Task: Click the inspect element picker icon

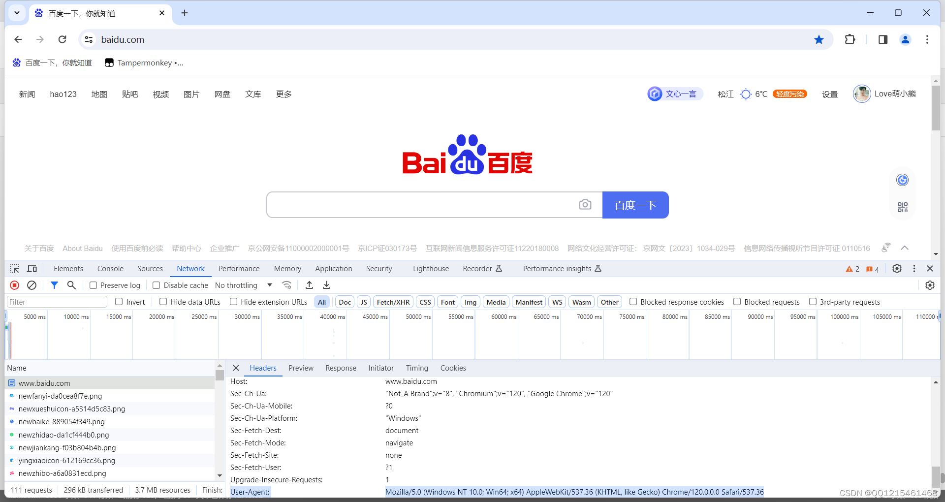Action: [x=15, y=269]
